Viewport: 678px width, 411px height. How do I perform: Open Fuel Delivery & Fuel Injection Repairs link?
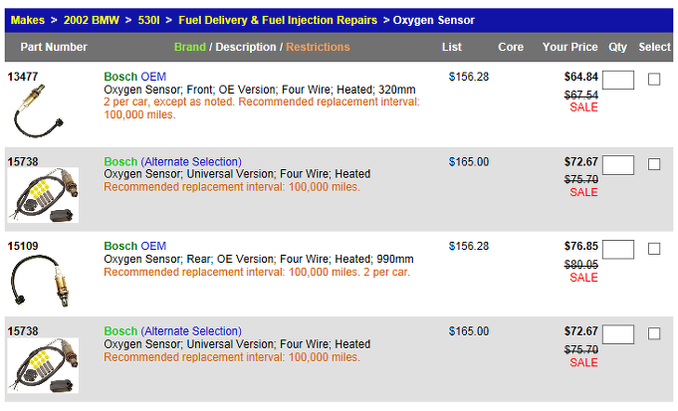(x=278, y=20)
